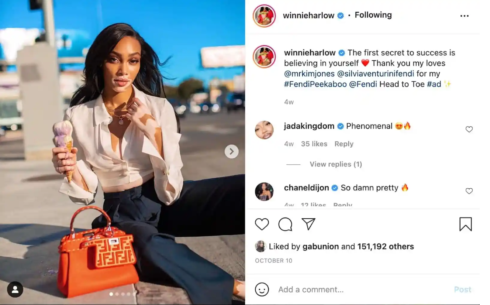The image size is (490, 305).
Task: Focus the Add a comment field
Action: (x=362, y=289)
